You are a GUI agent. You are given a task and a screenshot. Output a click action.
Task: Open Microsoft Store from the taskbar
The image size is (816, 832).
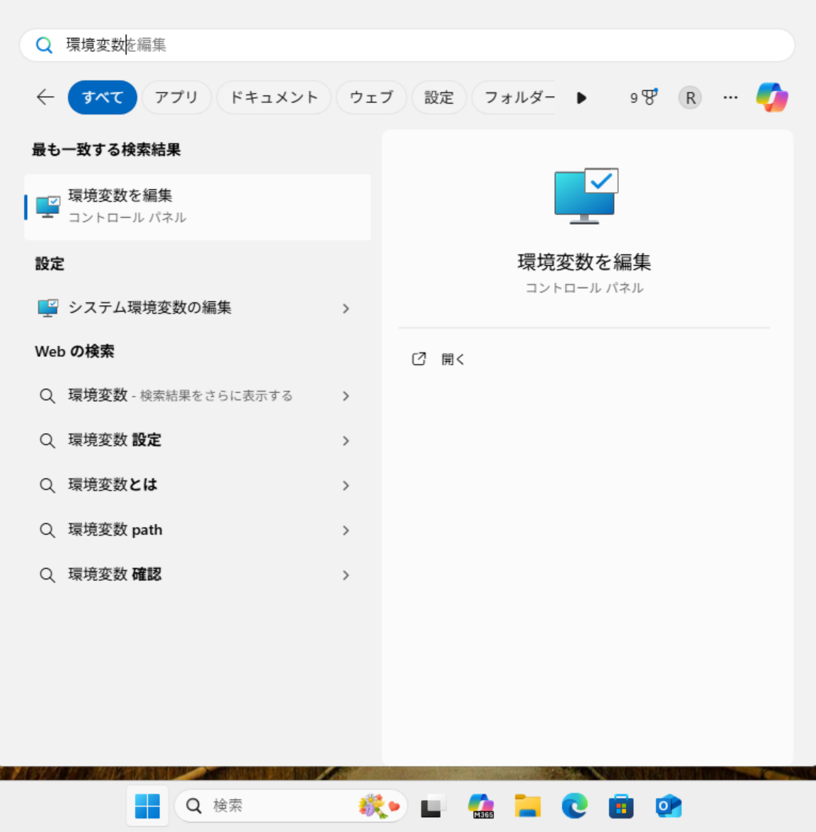[621, 806]
